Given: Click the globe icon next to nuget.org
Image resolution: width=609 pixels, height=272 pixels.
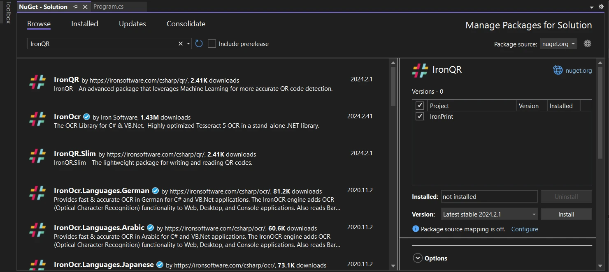Looking at the screenshot, I should 558,70.
